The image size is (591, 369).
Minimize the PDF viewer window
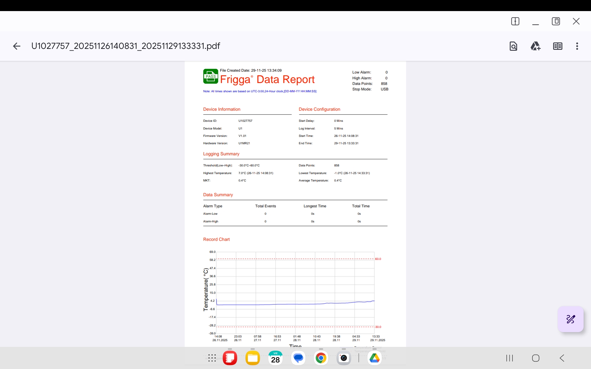[535, 22]
